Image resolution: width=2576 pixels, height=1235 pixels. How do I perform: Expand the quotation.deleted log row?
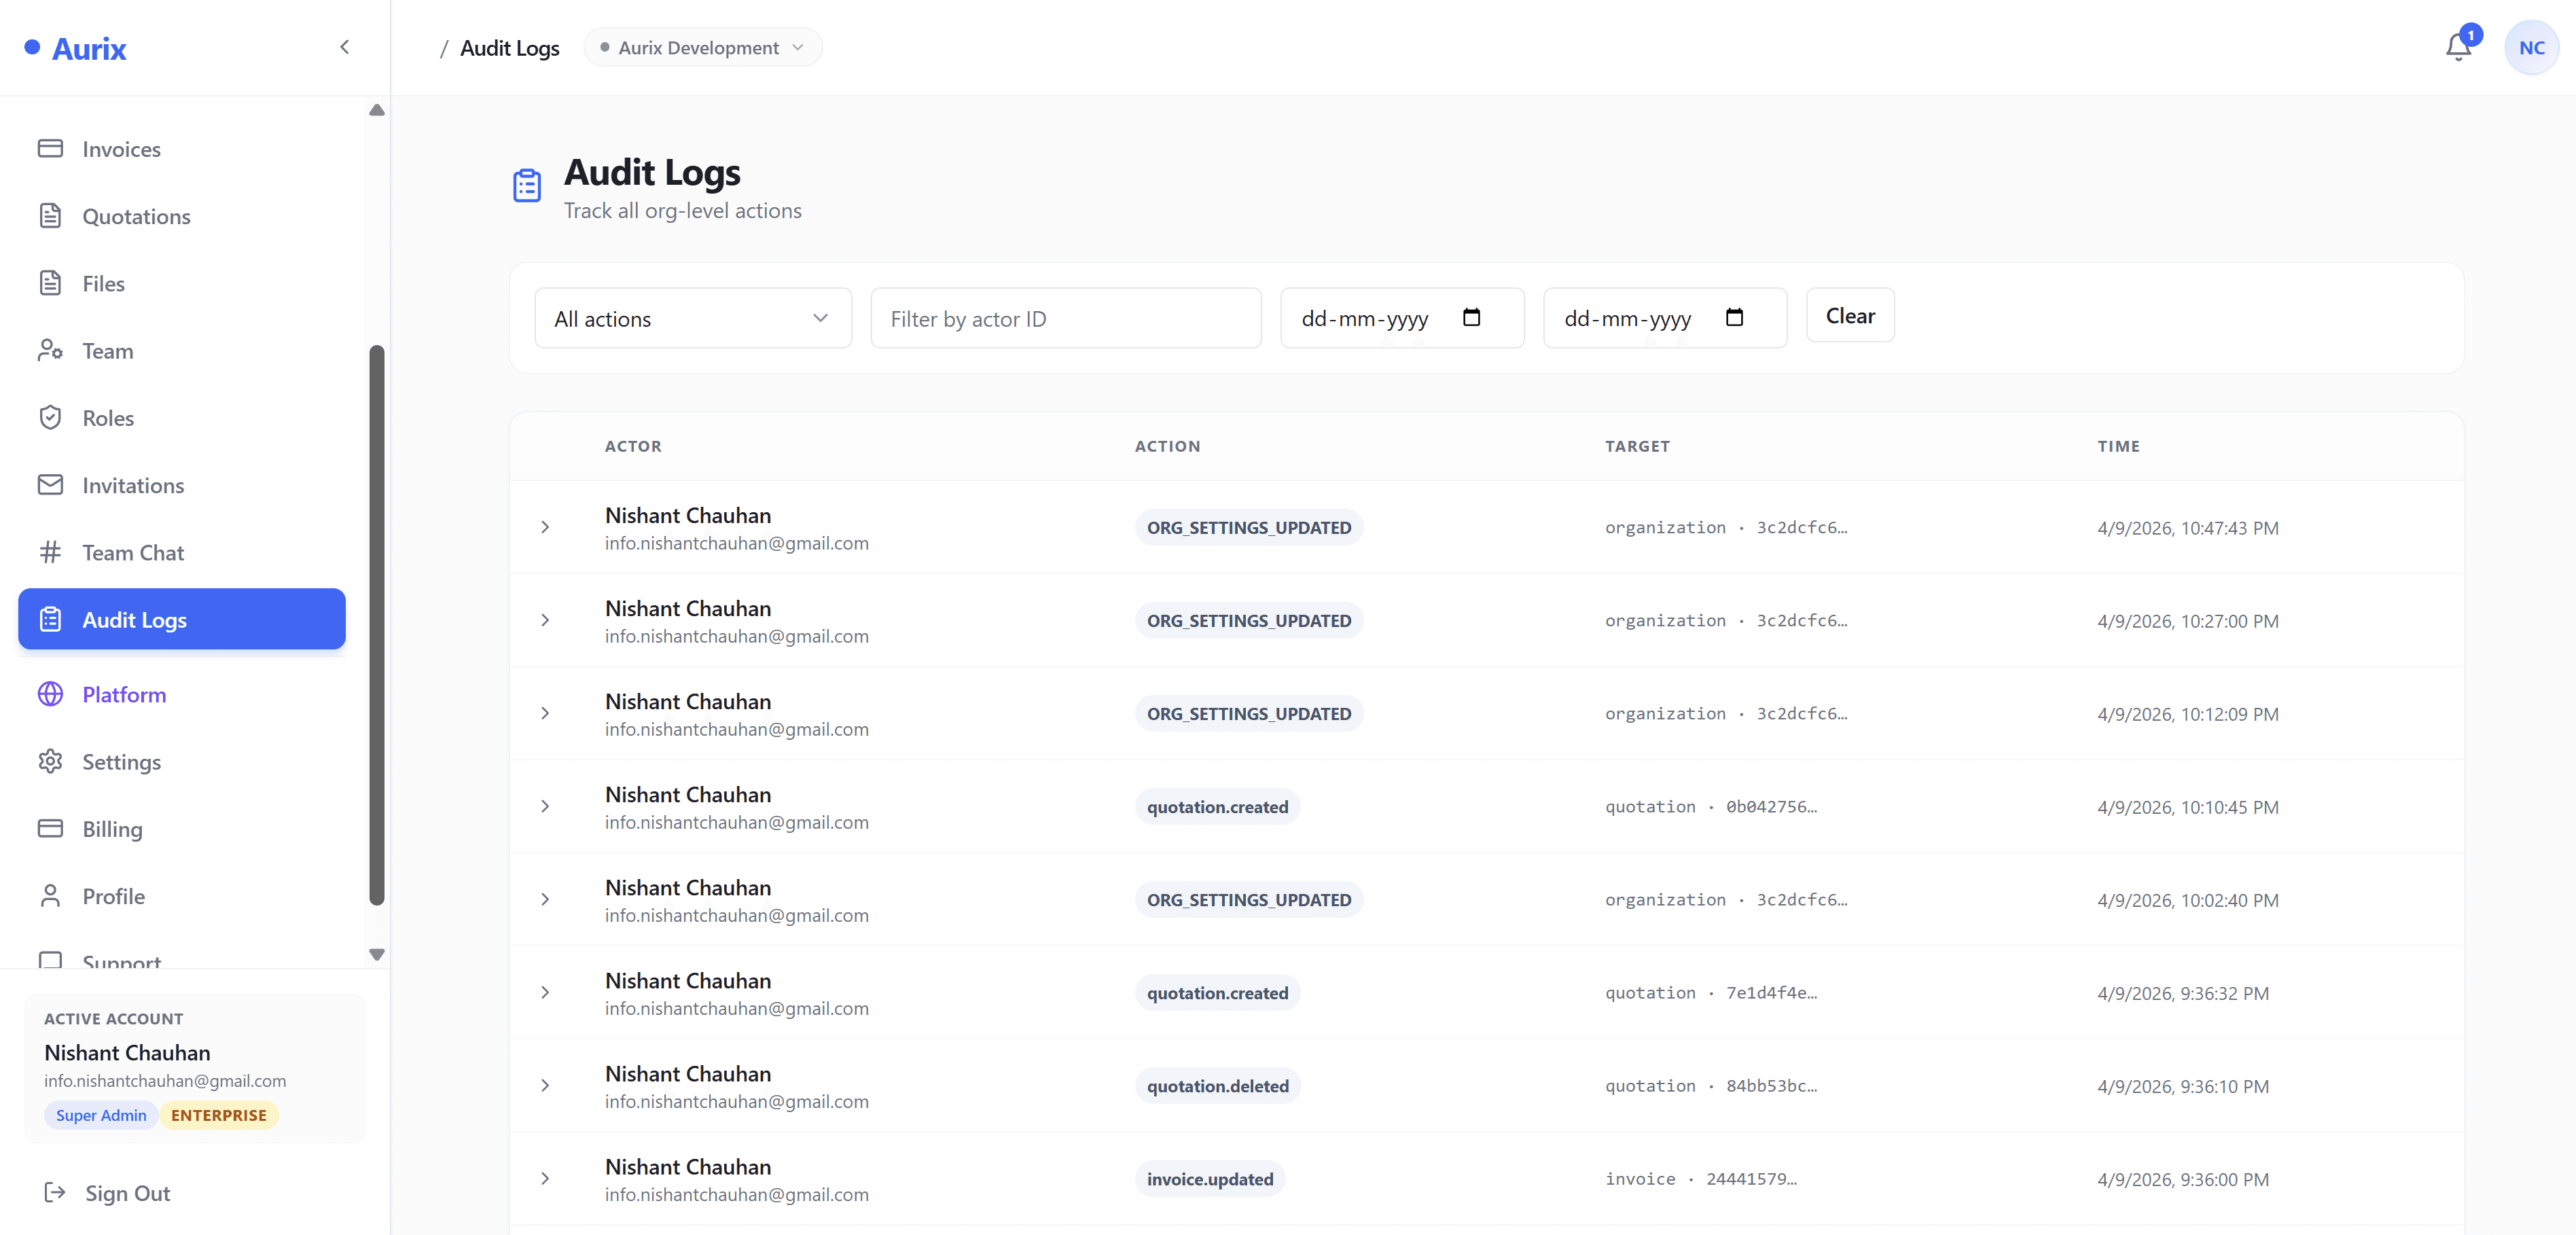pos(545,1085)
